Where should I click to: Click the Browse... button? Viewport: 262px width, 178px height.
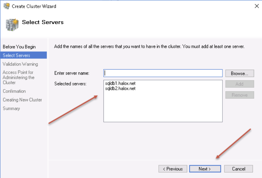(240, 74)
